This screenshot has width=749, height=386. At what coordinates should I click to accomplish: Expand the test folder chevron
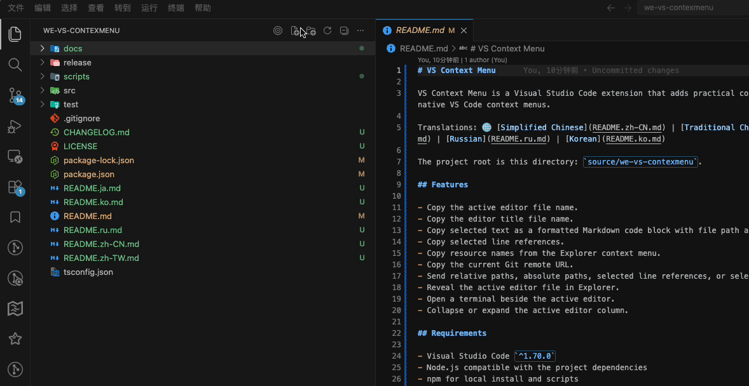tap(42, 104)
